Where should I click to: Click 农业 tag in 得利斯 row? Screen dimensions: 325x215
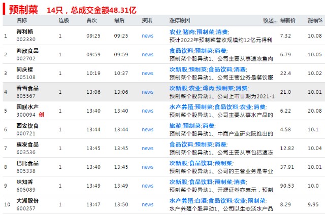(x=175, y=32)
